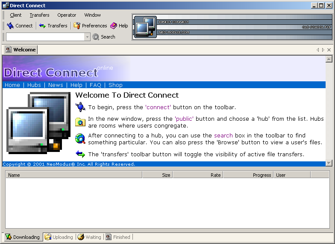This screenshot has height=244, width=335.
Task: Click the Transfers arrows toolbar icon
Action: pyautogui.click(x=42, y=26)
